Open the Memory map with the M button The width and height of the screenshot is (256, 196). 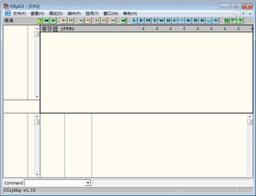coord(148,20)
